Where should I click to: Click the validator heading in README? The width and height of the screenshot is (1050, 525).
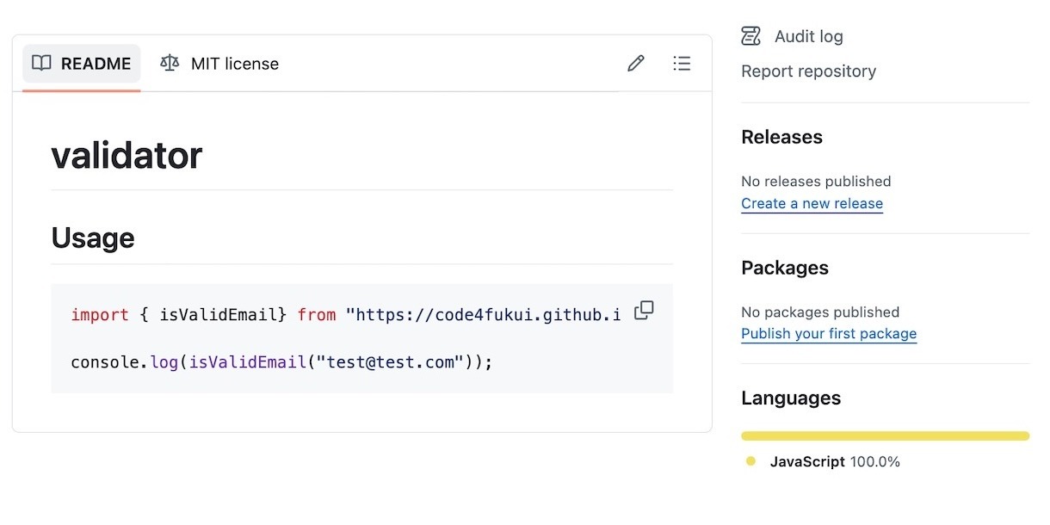pos(127,156)
